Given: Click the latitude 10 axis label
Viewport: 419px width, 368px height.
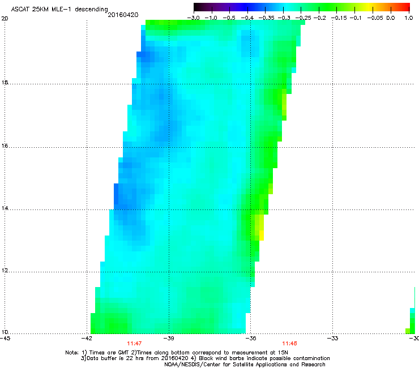Looking at the screenshot, I should click(5, 332).
